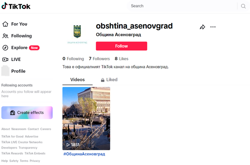Play the video with 1851 views
250x165 pixels.
(x=86, y=119)
